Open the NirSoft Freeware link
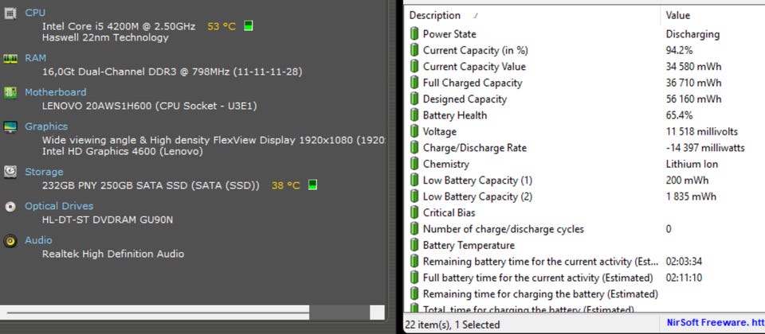Viewport: 765px width, 334px height. pyautogui.click(x=716, y=322)
